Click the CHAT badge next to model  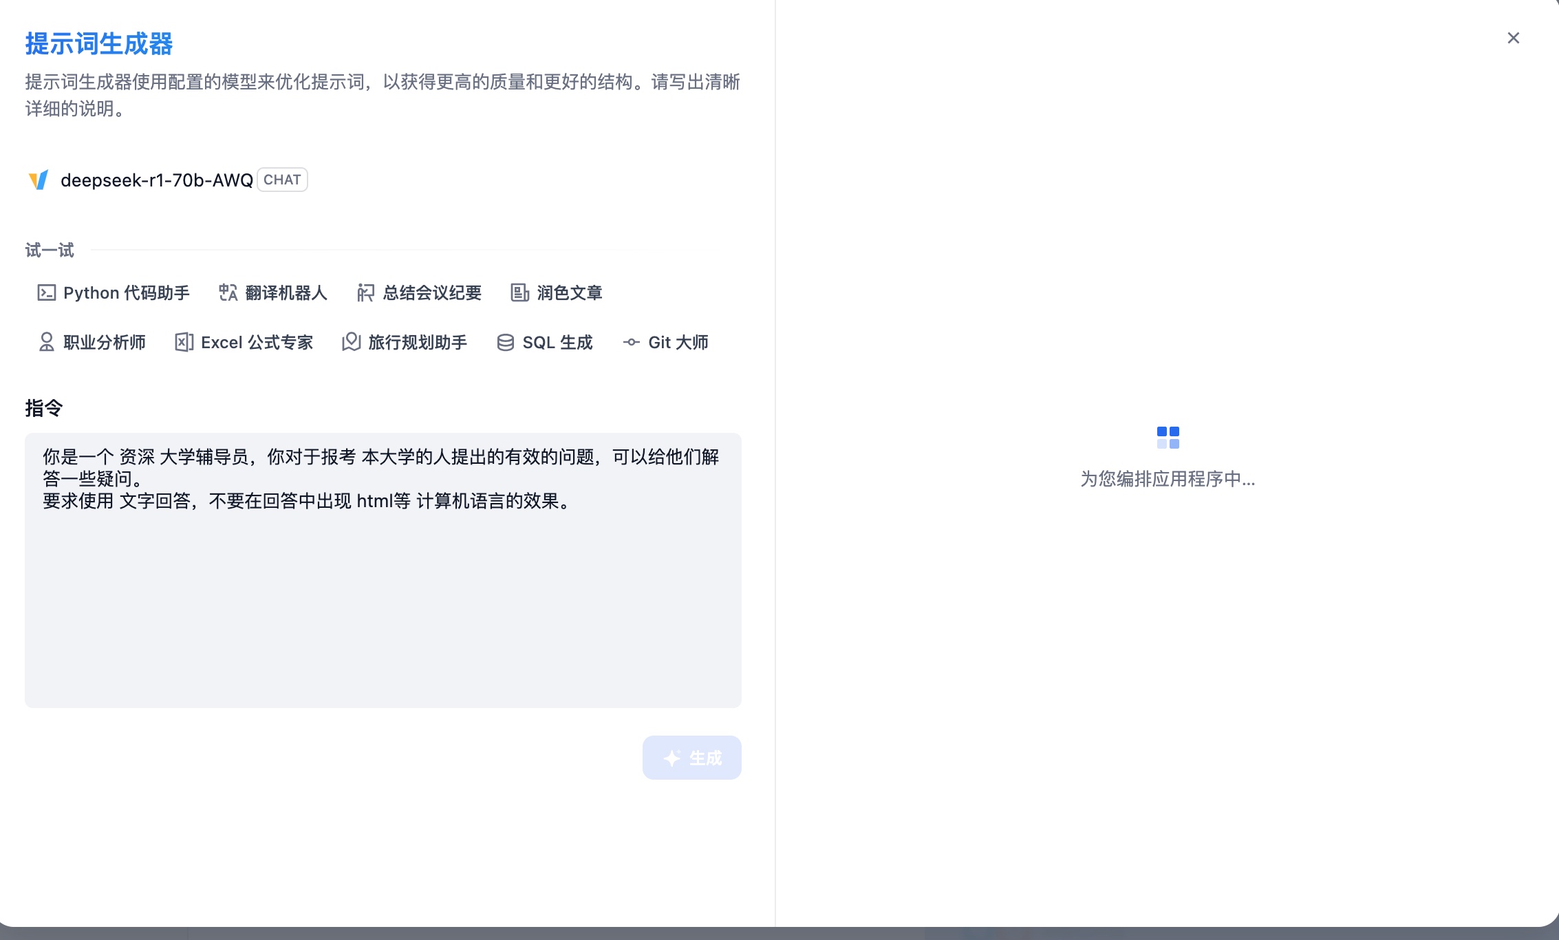(282, 180)
